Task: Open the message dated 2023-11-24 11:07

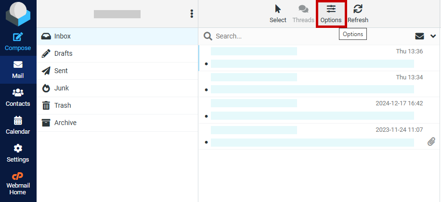Action: point(320,136)
